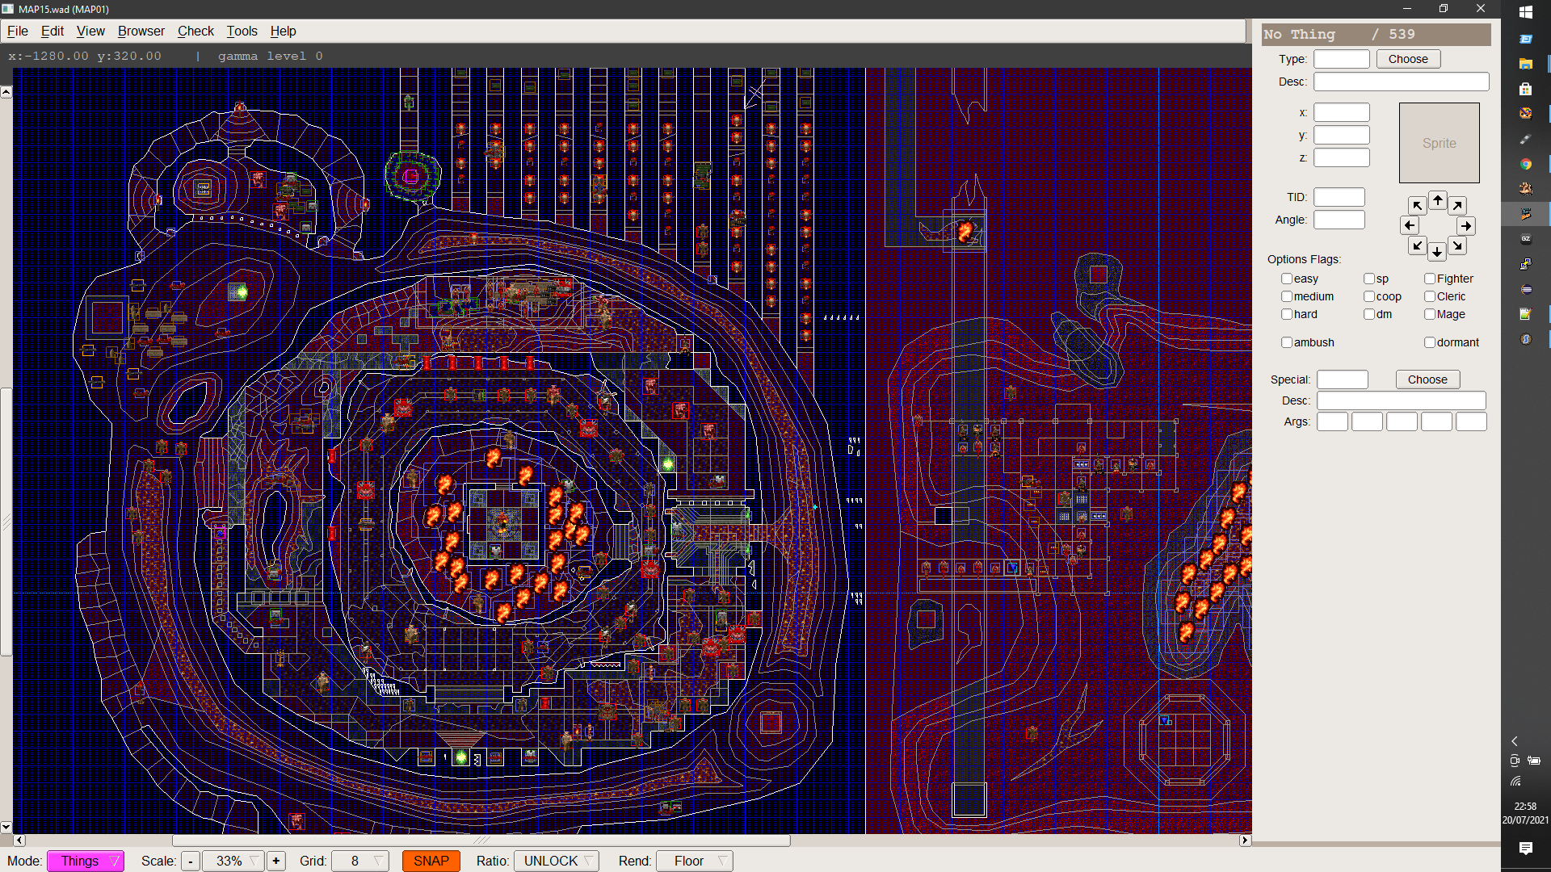Screen dimensions: 1551x872
Task: Check the Mage class flag
Action: pyautogui.click(x=1430, y=314)
